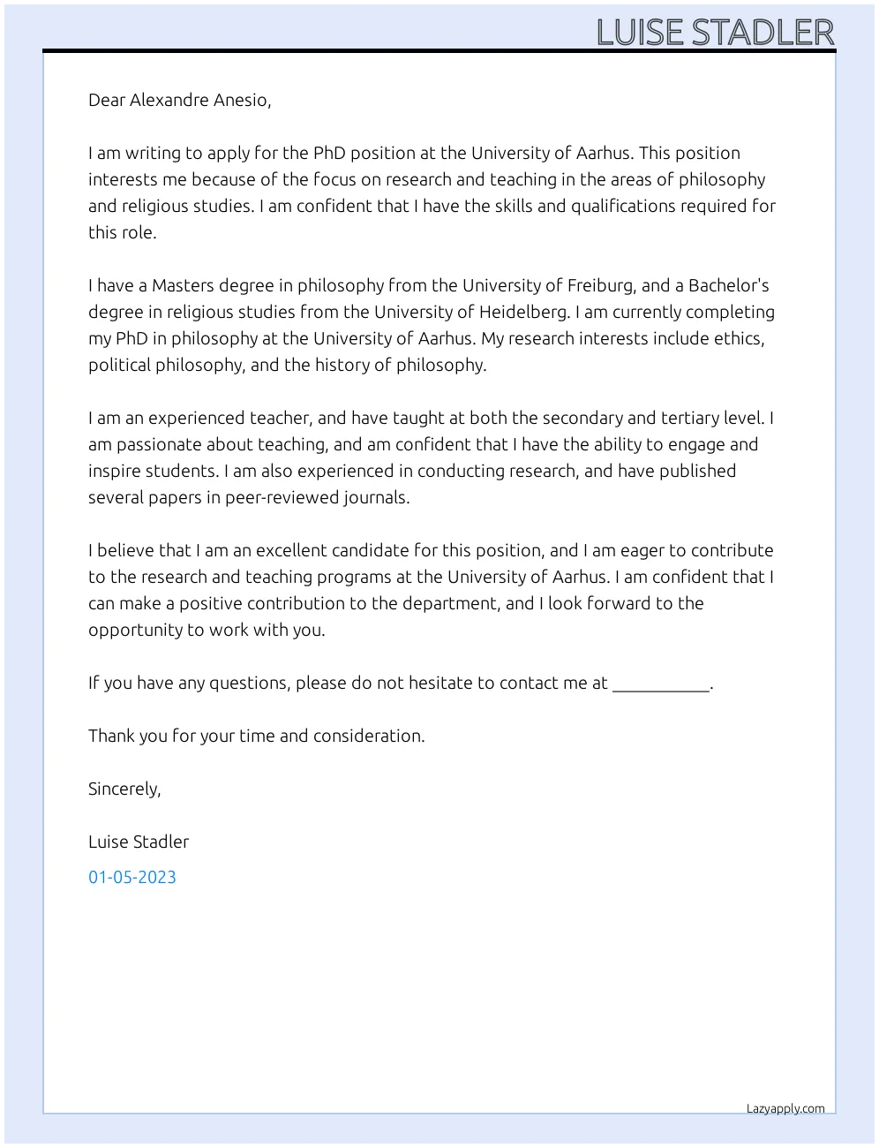The height and width of the screenshot is (1148, 879).
Task: Click "opportunity to work with you" line
Action: (207, 630)
